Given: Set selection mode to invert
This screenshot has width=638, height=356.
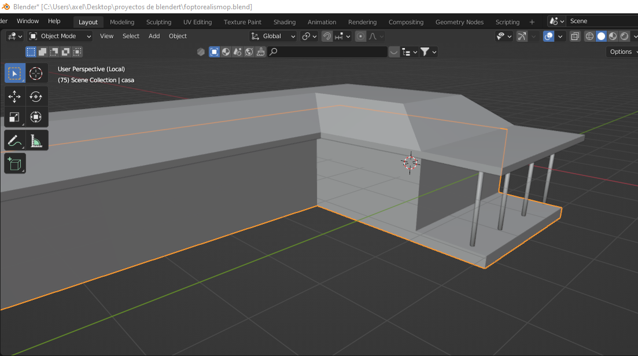Looking at the screenshot, I should pyautogui.click(x=65, y=52).
